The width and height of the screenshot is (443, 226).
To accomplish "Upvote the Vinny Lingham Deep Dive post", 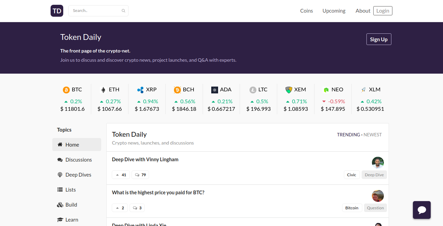I will click(x=120, y=175).
